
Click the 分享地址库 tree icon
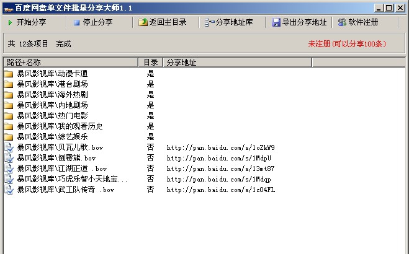point(209,22)
